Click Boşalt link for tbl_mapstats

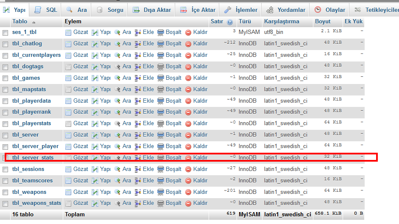point(173,89)
